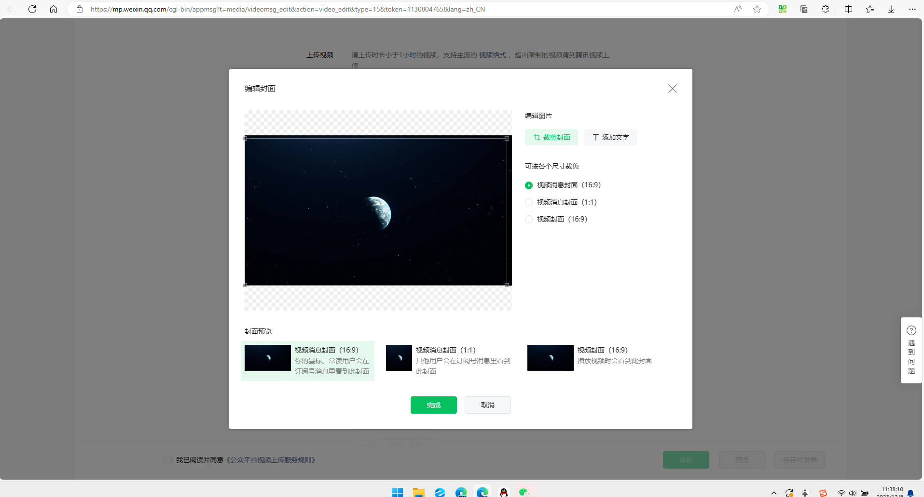Open File Explorer from taskbar
Image resolution: width=924 pixels, height=497 pixels.
pos(418,492)
